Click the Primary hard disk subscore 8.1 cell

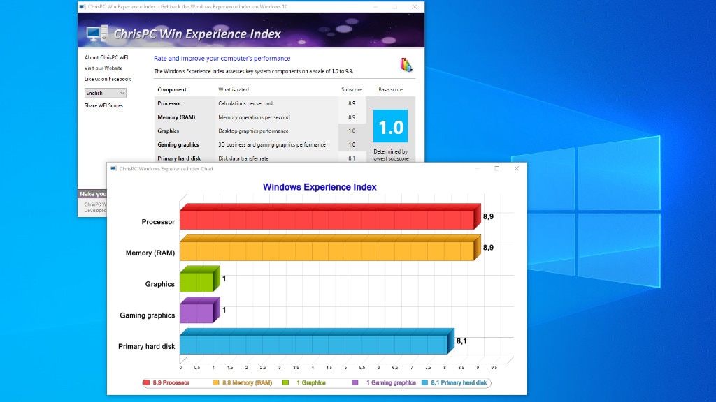coord(352,158)
